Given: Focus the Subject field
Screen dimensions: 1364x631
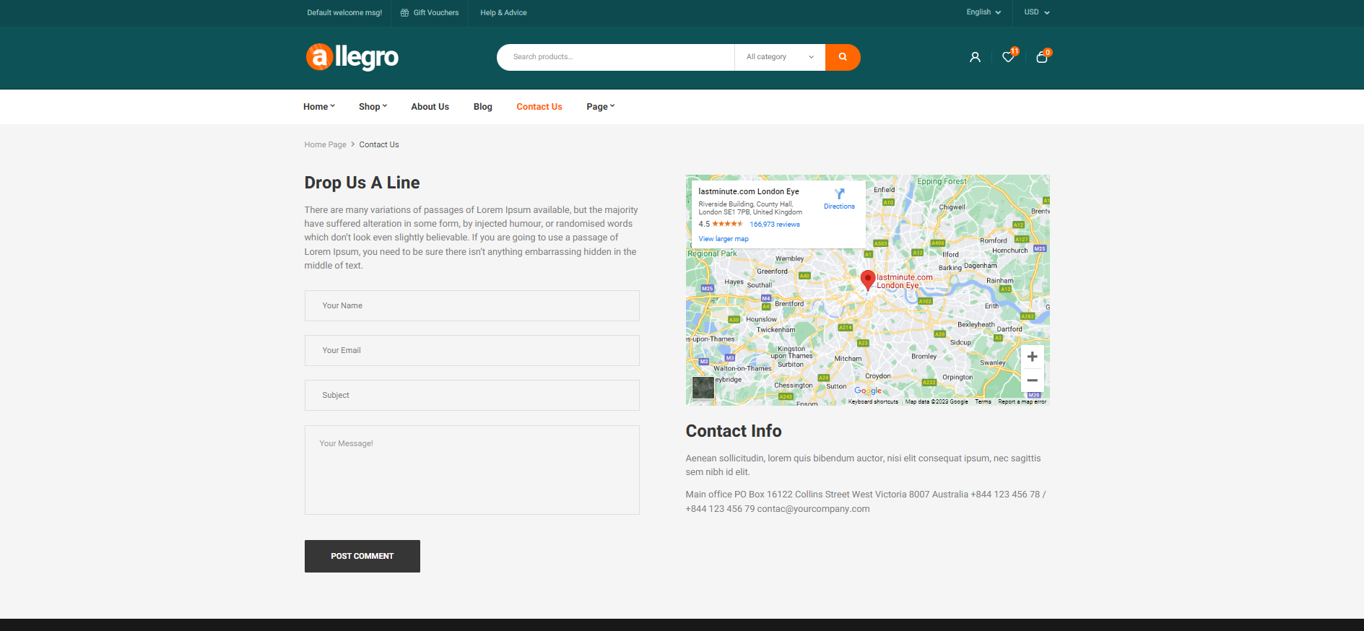Looking at the screenshot, I should [x=472, y=395].
